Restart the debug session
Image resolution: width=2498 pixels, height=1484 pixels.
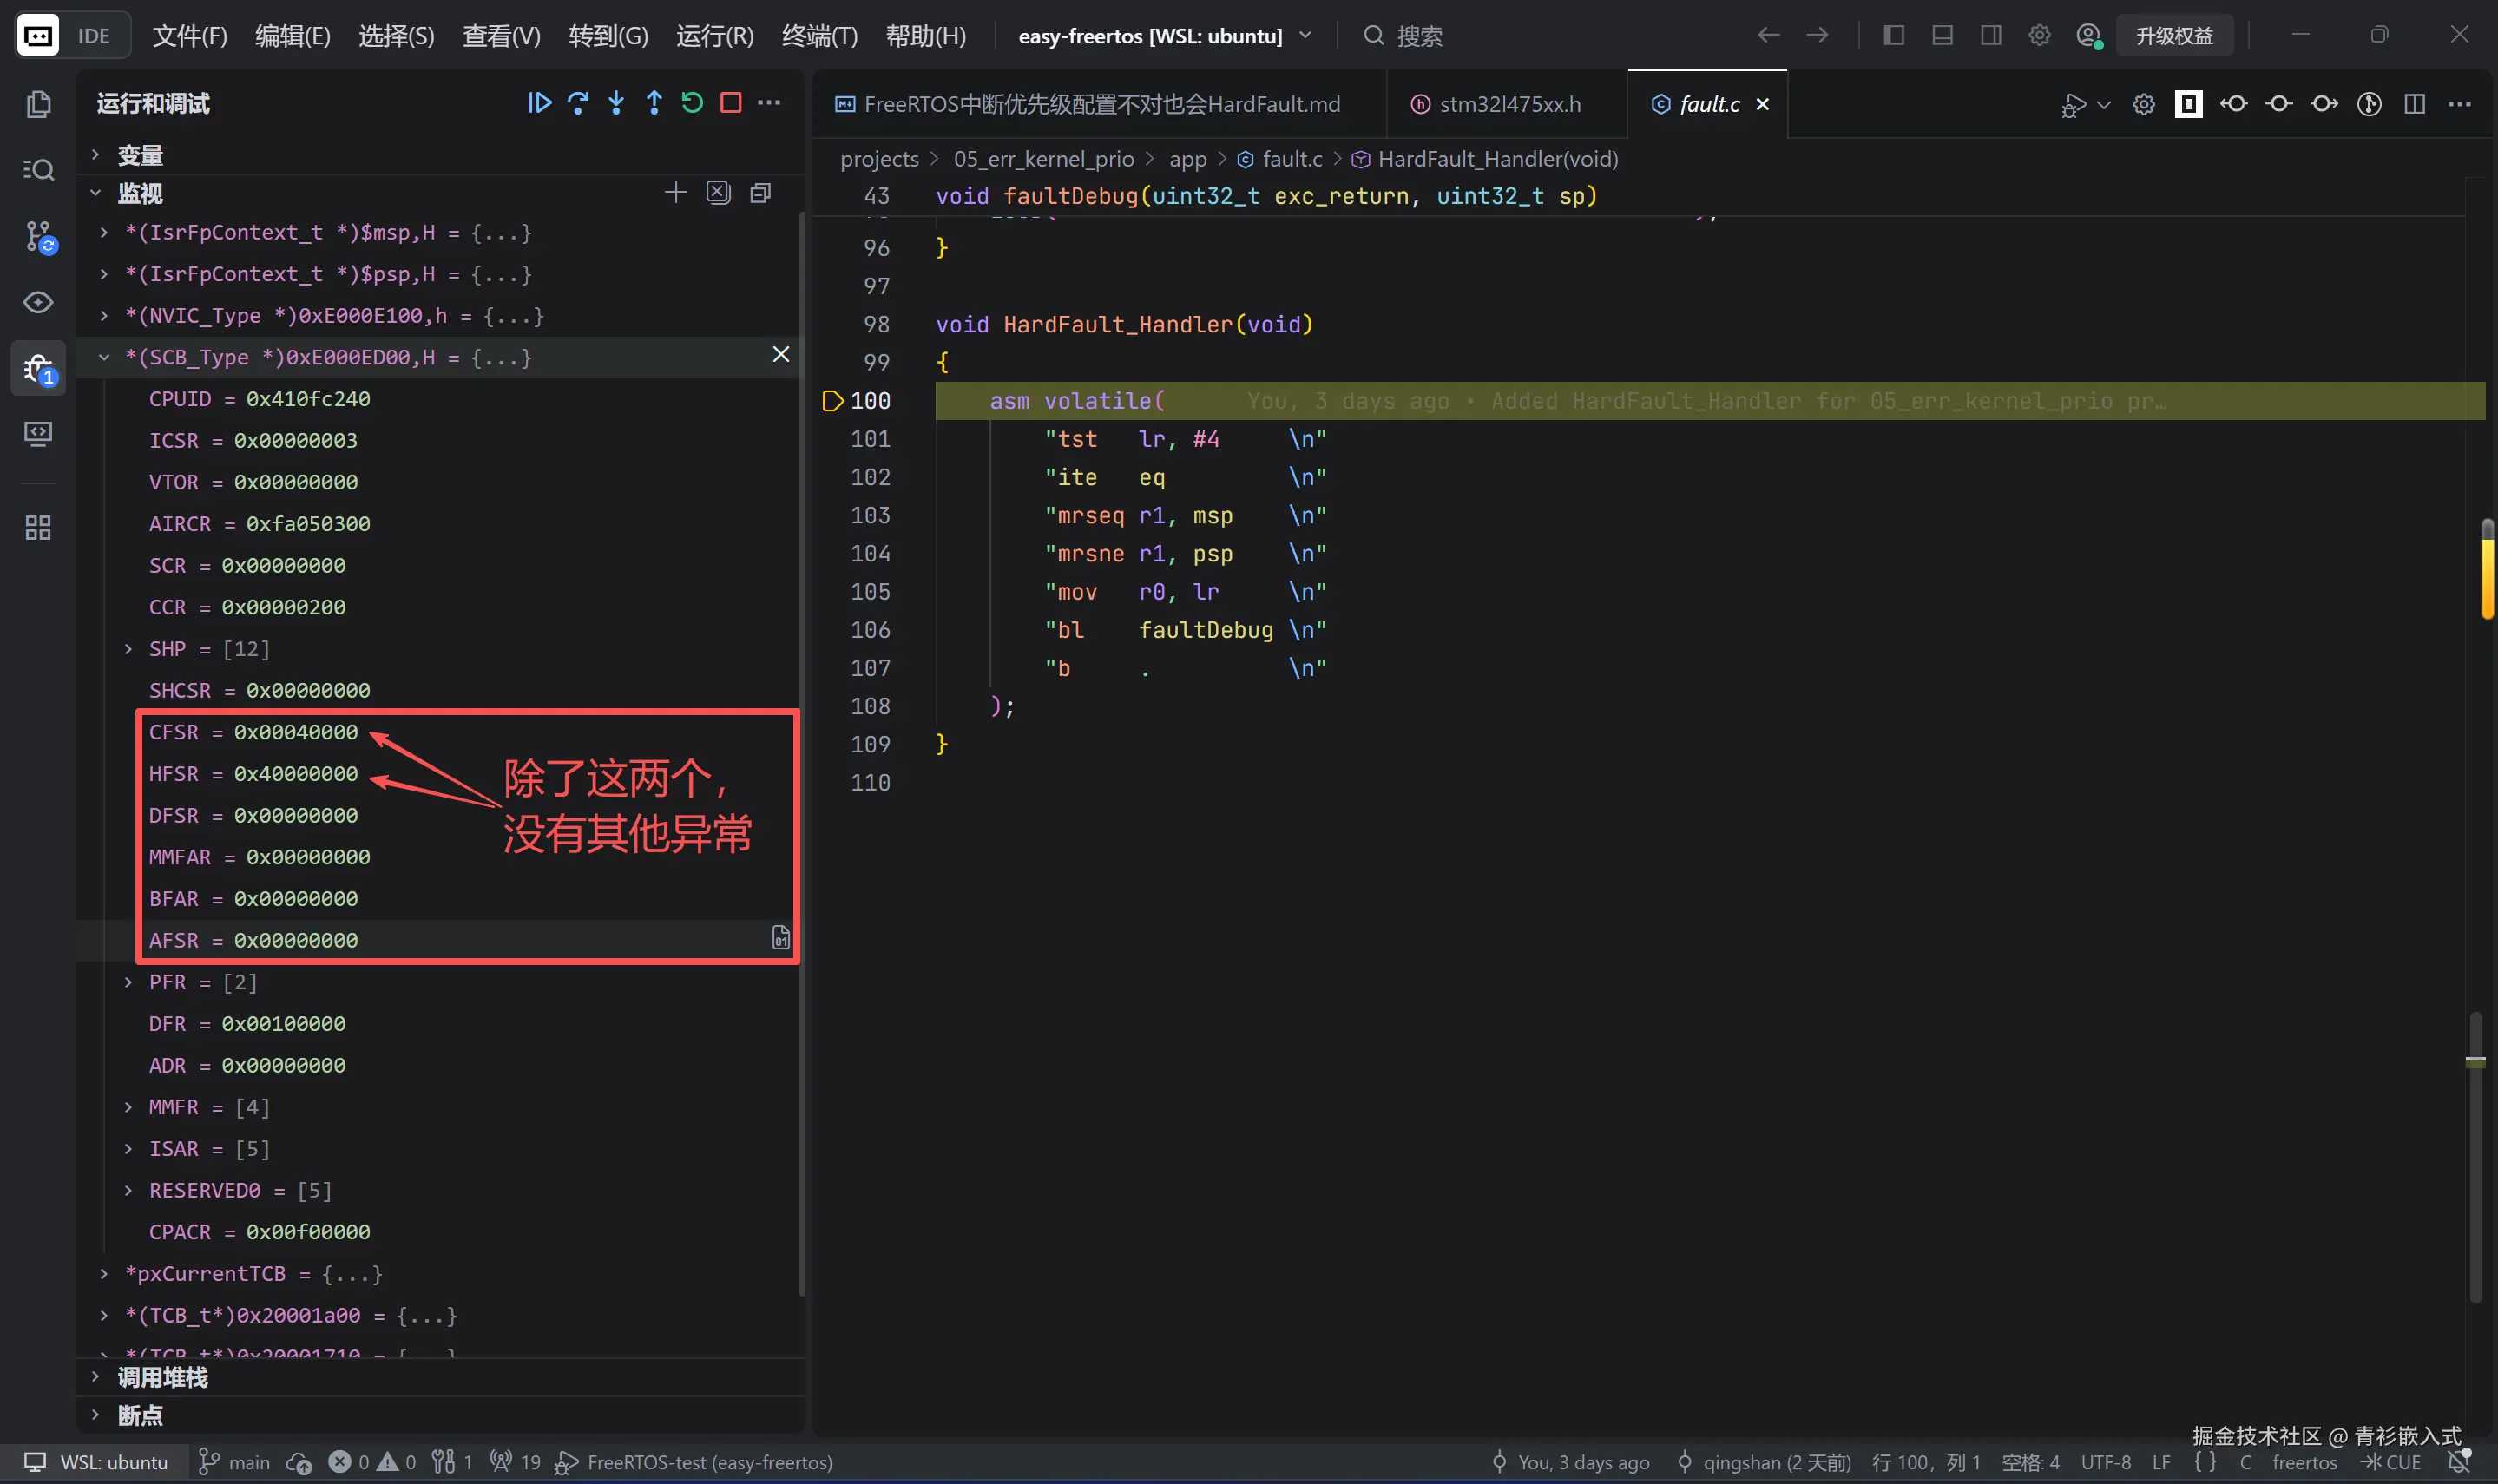pyautogui.click(x=692, y=103)
